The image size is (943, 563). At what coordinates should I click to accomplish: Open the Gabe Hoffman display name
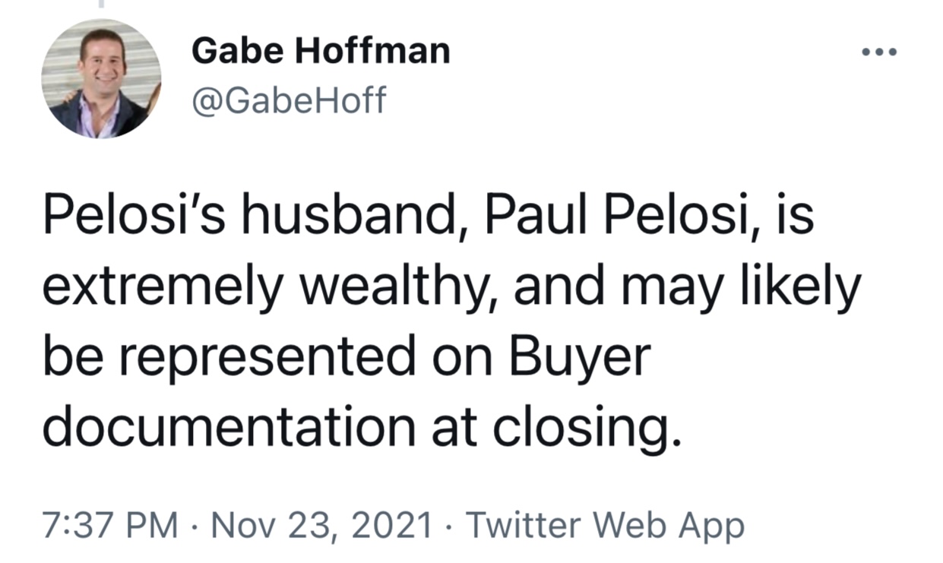(321, 52)
